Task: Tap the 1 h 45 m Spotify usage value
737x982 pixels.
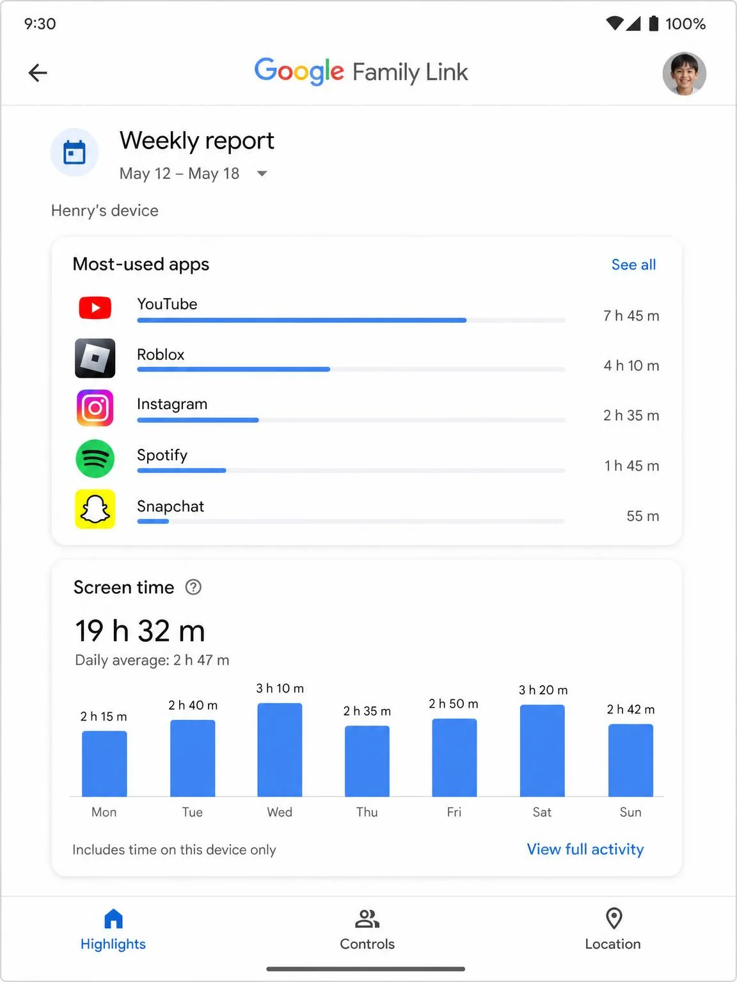Action: (x=631, y=466)
